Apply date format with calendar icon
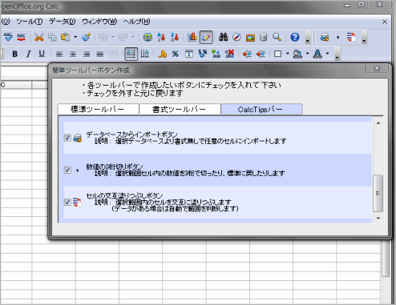Viewport: 396px width, 305px height. pyautogui.click(x=189, y=54)
